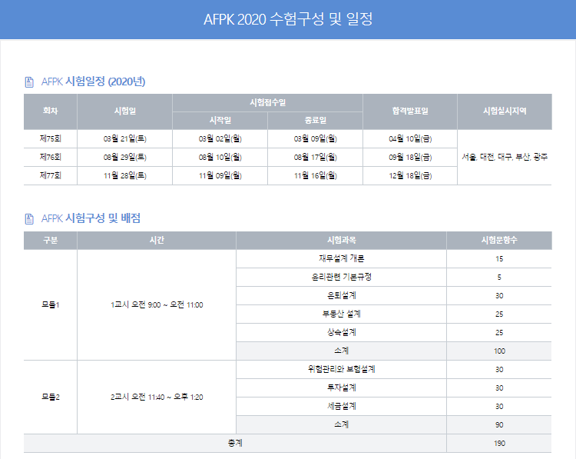Image resolution: width=576 pixels, height=459 pixels.
Task: Click registration start 11월 09일(월)
Action: [x=220, y=175]
